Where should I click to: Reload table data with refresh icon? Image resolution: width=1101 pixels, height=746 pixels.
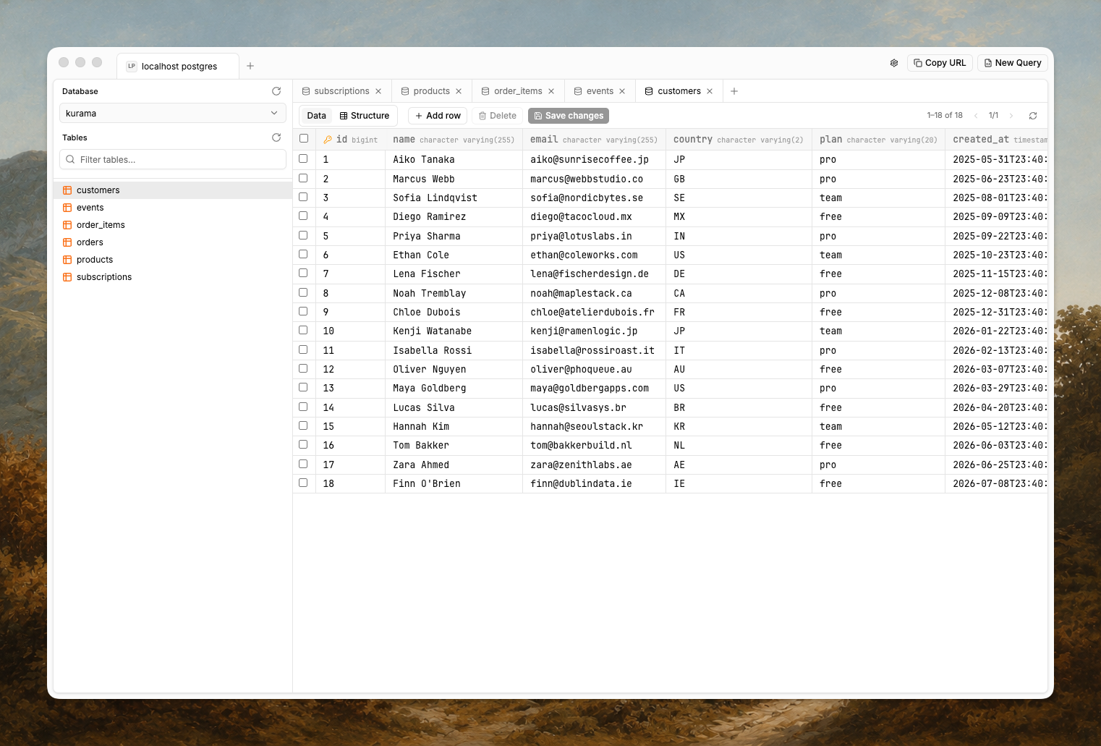[1033, 116]
